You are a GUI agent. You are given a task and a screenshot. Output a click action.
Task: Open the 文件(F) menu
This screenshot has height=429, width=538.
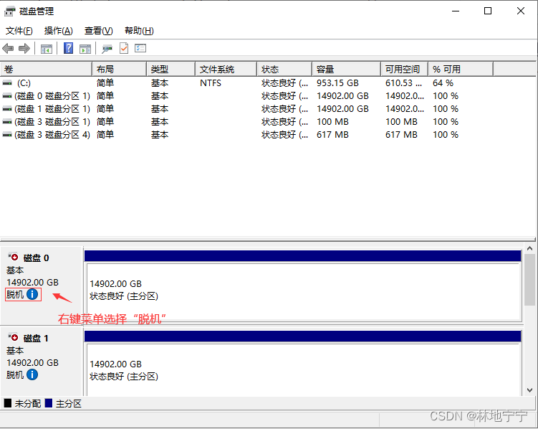(x=19, y=31)
